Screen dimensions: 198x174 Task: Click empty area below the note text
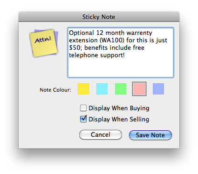(x=121, y=68)
